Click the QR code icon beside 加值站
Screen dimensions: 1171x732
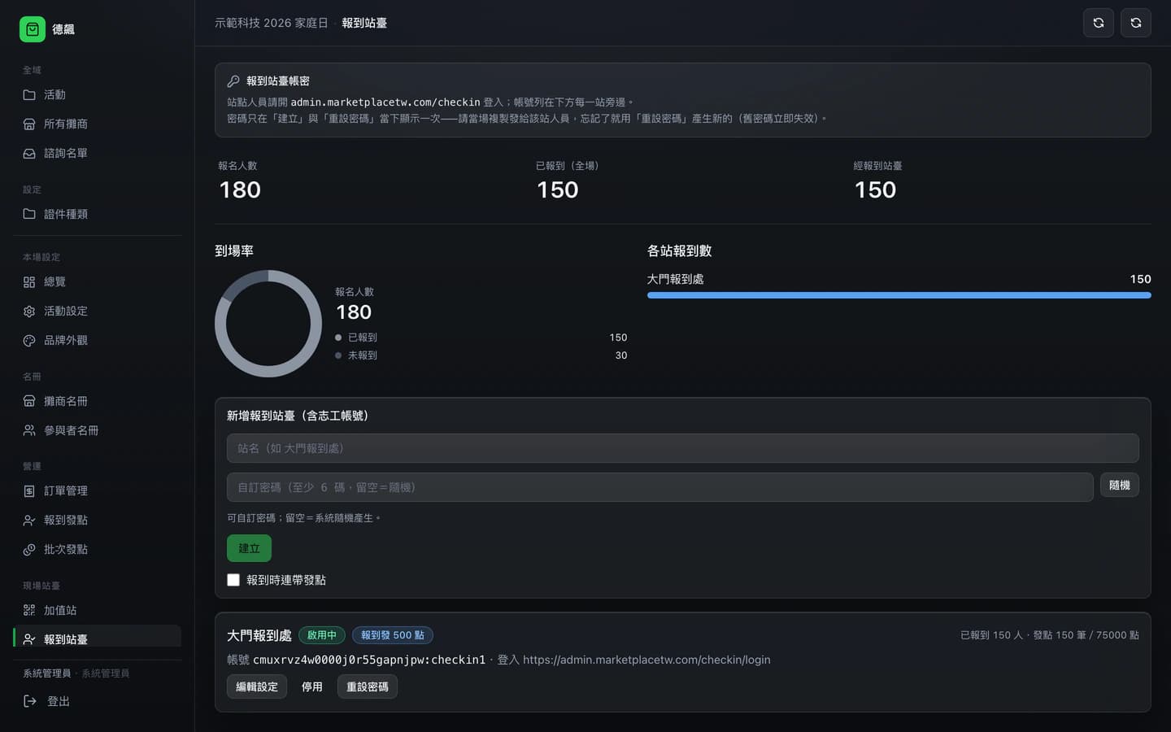point(29,610)
